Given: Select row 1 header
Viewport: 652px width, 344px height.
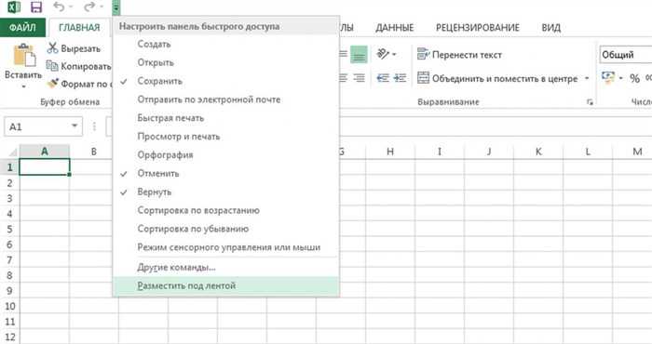Looking at the screenshot, I should coord(9,167).
